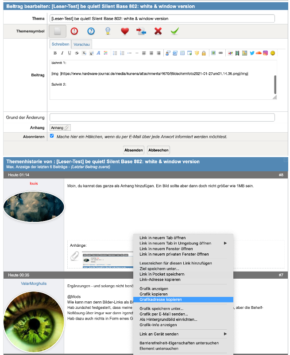Insert a numbered list
This screenshot has width=290, height=355.
pyautogui.click(x=122, y=53)
